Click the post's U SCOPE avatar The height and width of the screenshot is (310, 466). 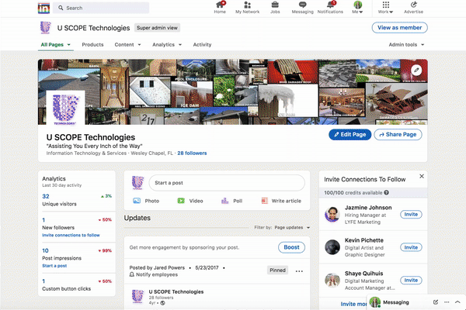(137, 297)
